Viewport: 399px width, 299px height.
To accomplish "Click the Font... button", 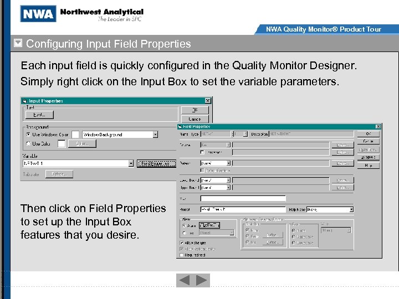I will (39, 115).
